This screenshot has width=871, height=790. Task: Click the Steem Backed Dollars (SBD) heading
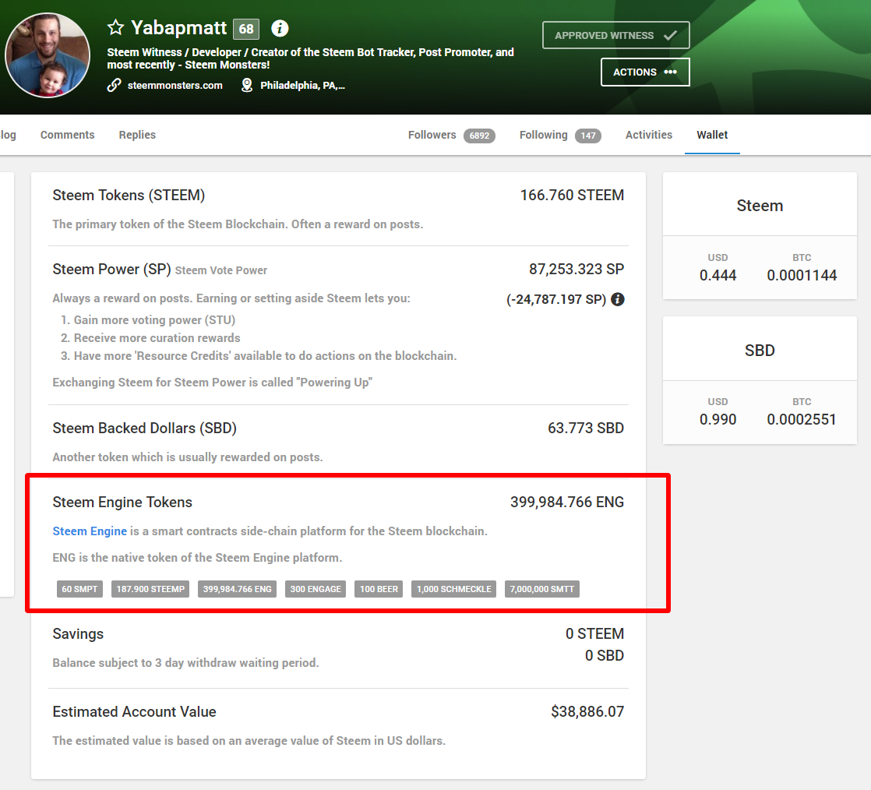144,428
